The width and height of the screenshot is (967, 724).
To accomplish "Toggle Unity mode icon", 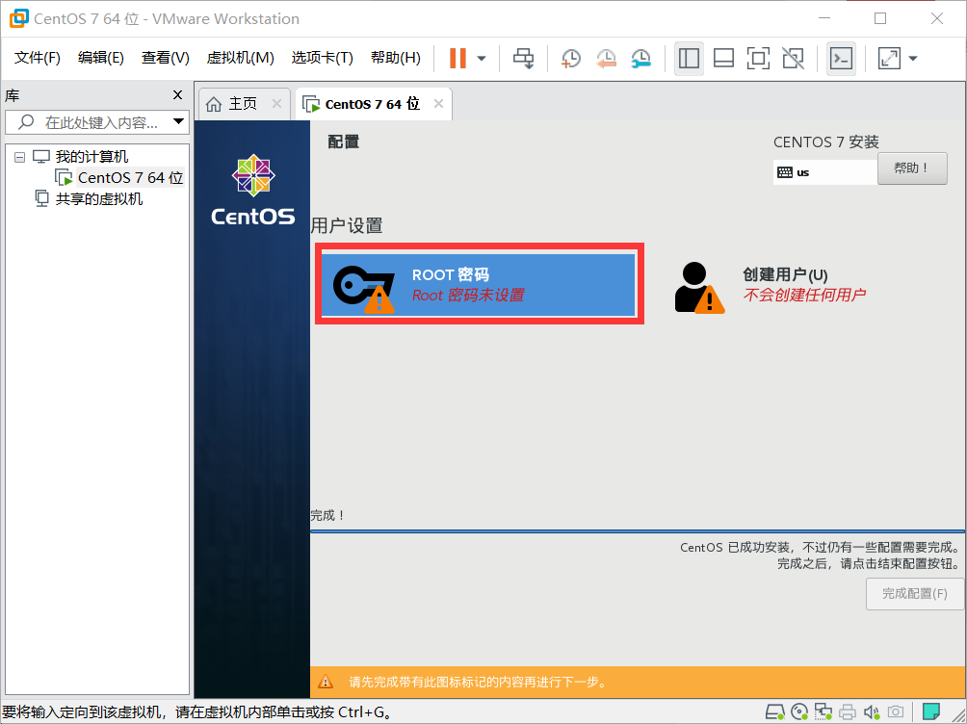I will pos(793,59).
